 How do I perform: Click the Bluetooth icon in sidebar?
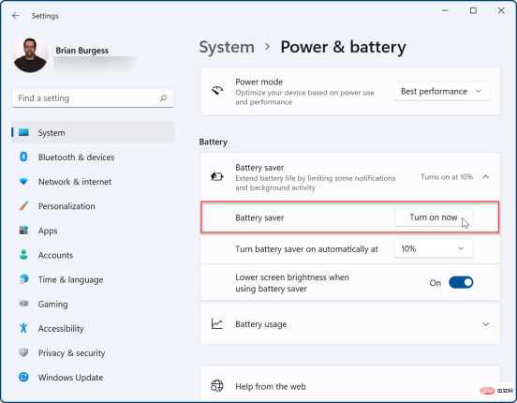click(x=23, y=157)
